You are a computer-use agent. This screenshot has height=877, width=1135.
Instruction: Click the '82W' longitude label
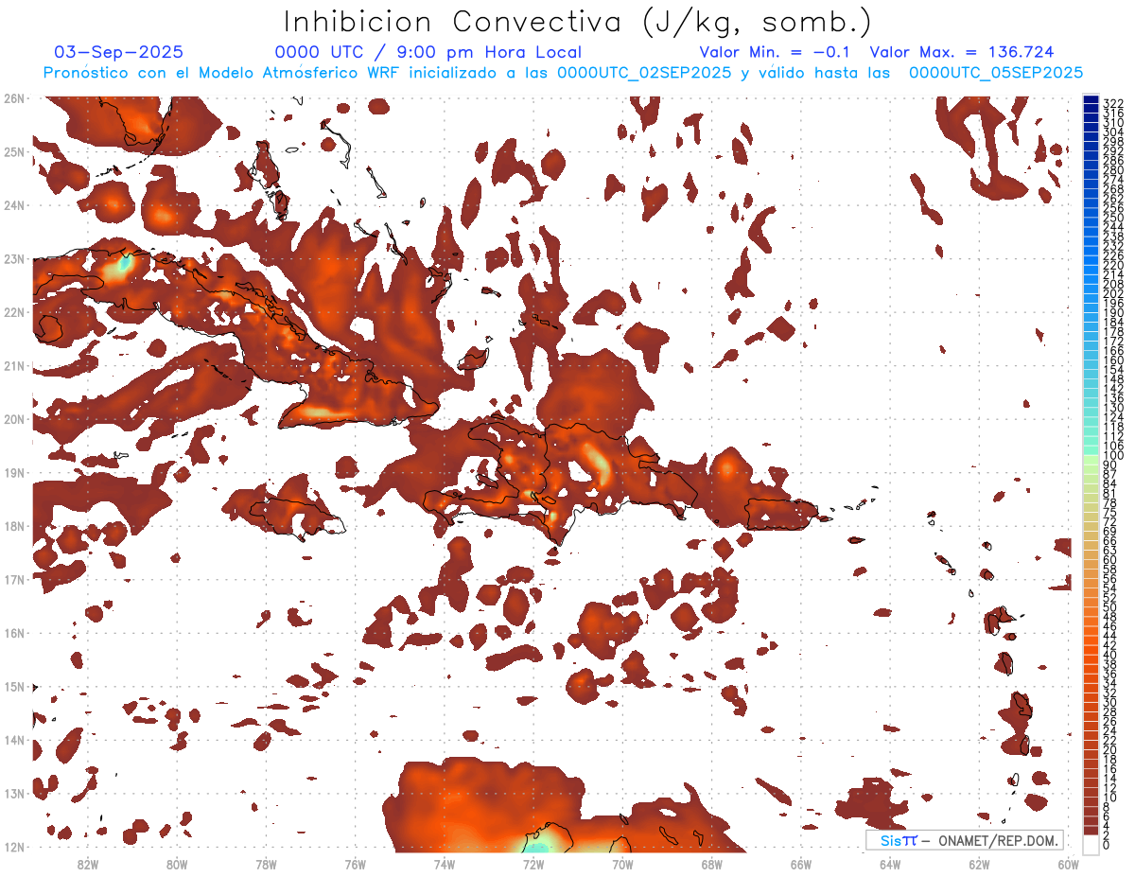pos(88,864)
